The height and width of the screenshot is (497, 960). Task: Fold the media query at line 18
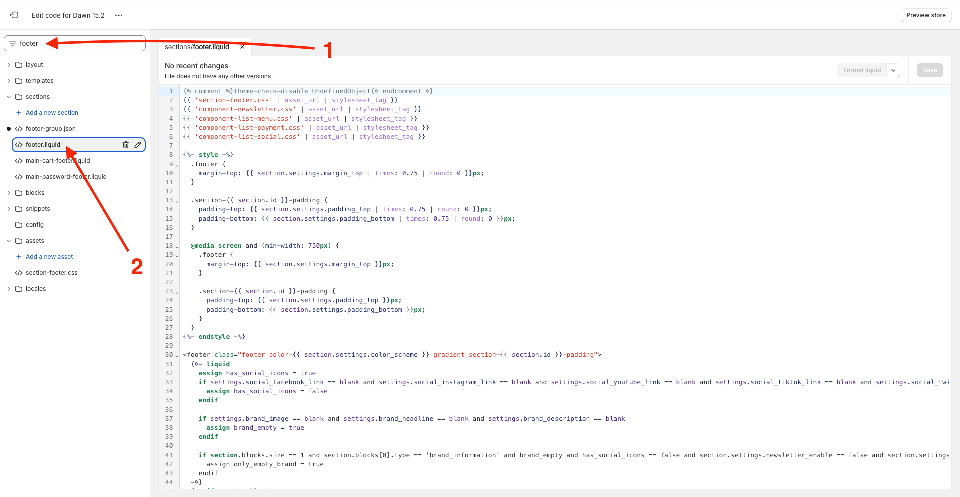point(177,247)
